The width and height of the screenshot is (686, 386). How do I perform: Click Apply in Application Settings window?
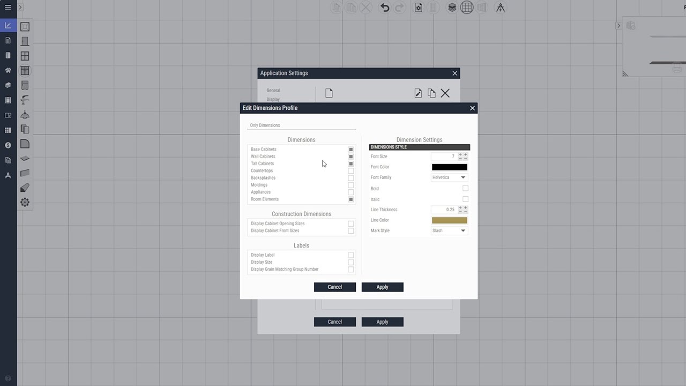(x=382, y=322)
